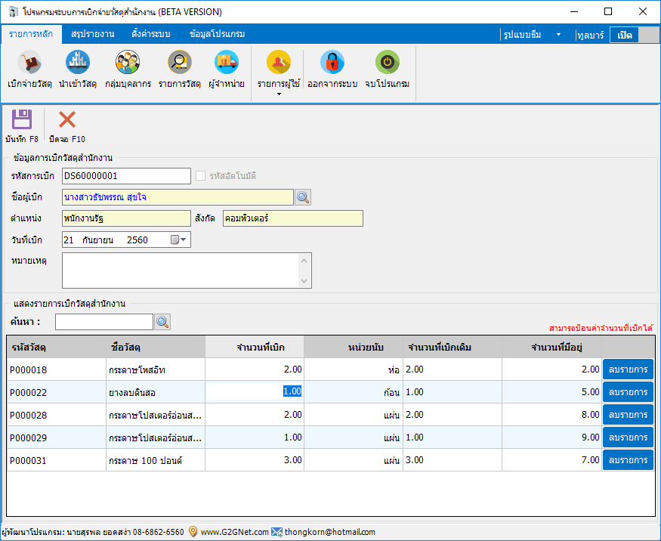Delete row P000022 with ลบรายการ button
This screenshot has width=661, height=541.
coord(628,392)
